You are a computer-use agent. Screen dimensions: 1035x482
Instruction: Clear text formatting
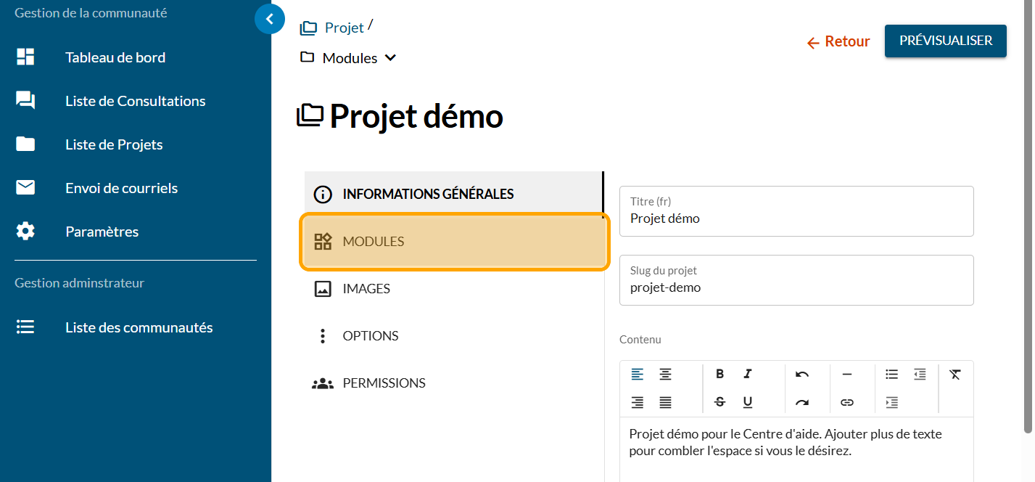pyautogui.click(x=955, y=375)
